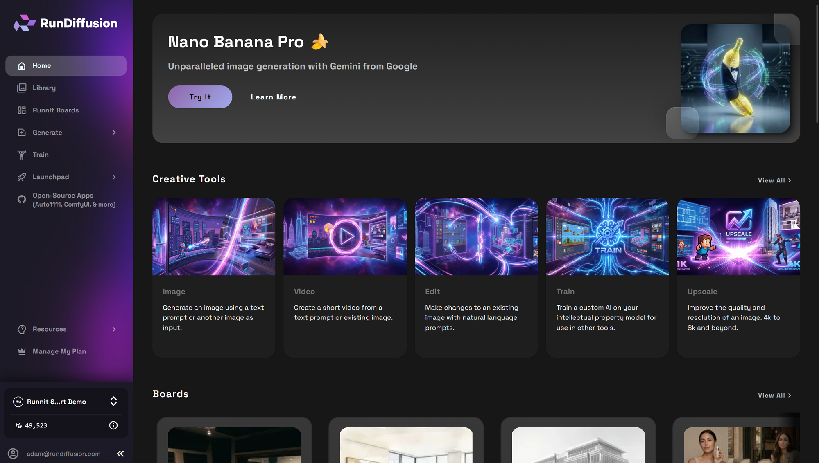The height and width of the screenshot is (463, 819).
Task: Click the Train weightlifter icon
Action: 22,155
